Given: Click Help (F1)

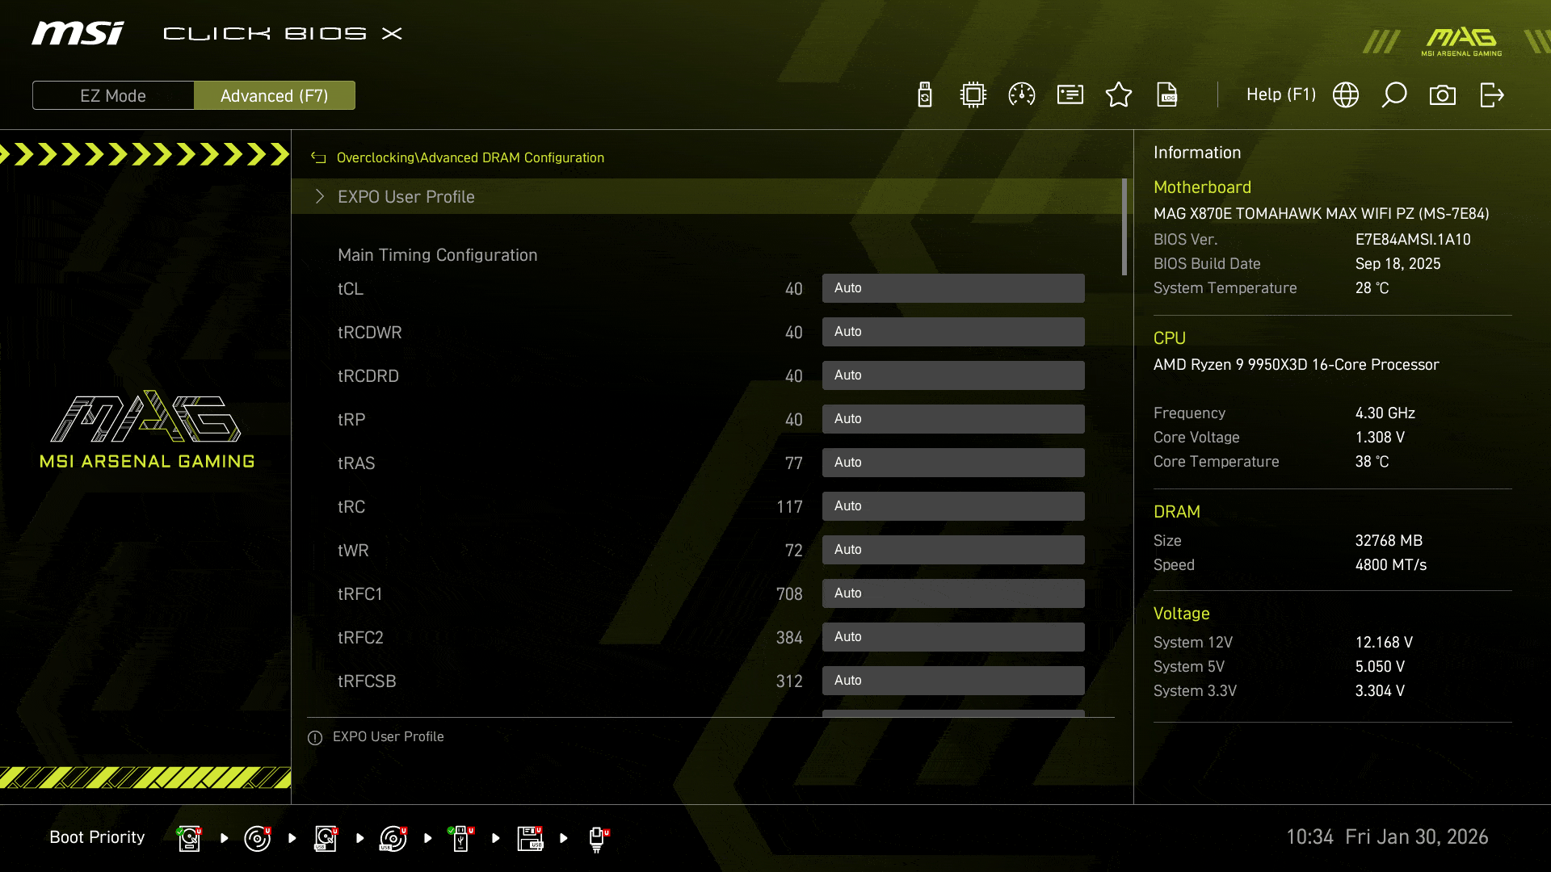Looking at the screenshot, I should (1280, 94).
